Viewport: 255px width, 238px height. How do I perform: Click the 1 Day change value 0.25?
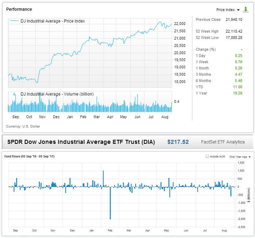(x=239, y=56)
